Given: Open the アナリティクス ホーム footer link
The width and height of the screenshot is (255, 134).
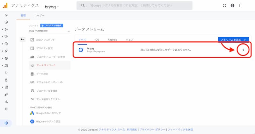Looking at the screenshot, I should 112,130.
